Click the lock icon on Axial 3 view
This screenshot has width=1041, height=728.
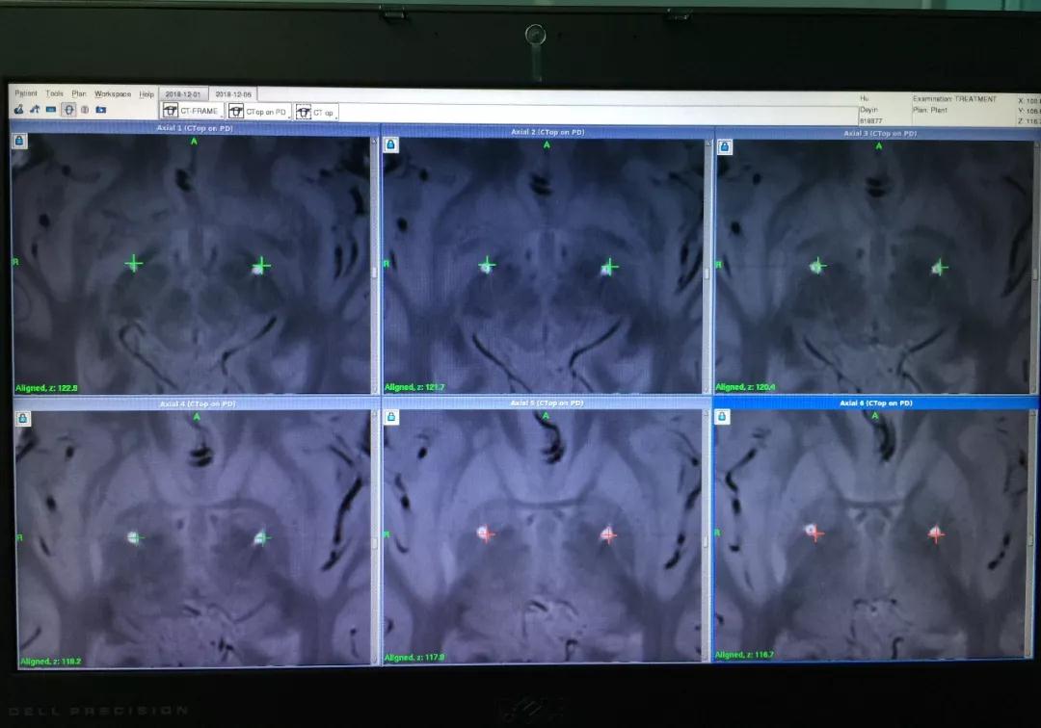[x=724, y=146]
